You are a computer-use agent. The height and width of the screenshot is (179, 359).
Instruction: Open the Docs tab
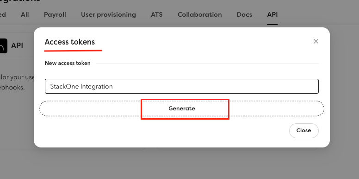pos(244,15)
